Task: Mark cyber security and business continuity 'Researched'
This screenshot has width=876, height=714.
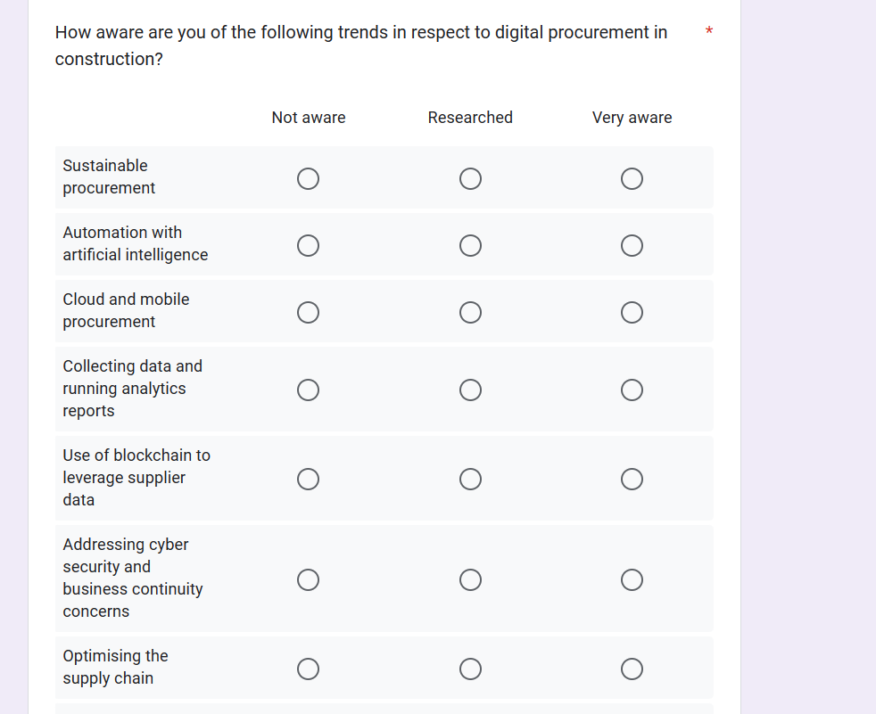Action: click(x=471, y=580)
